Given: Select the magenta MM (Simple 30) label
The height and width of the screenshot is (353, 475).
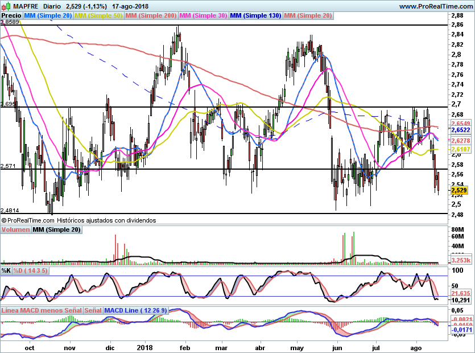Looking at the screenshot, I should (203, 15).
